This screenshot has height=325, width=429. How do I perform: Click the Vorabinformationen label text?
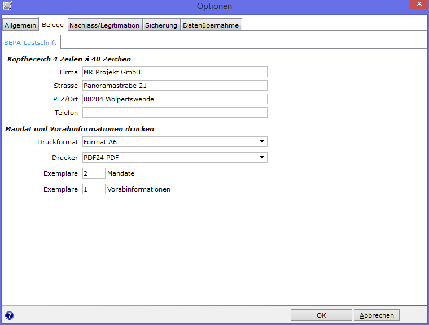click(x=139, y=189)
